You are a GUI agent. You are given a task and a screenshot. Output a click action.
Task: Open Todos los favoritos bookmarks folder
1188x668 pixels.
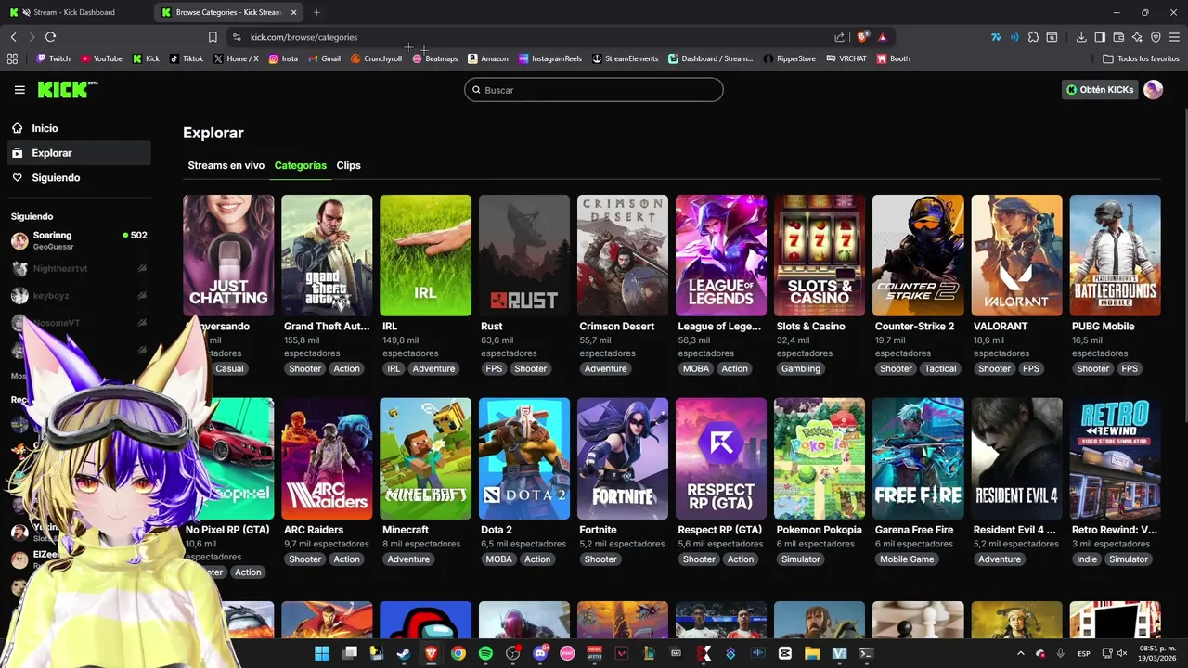(x=1141, y=58)
